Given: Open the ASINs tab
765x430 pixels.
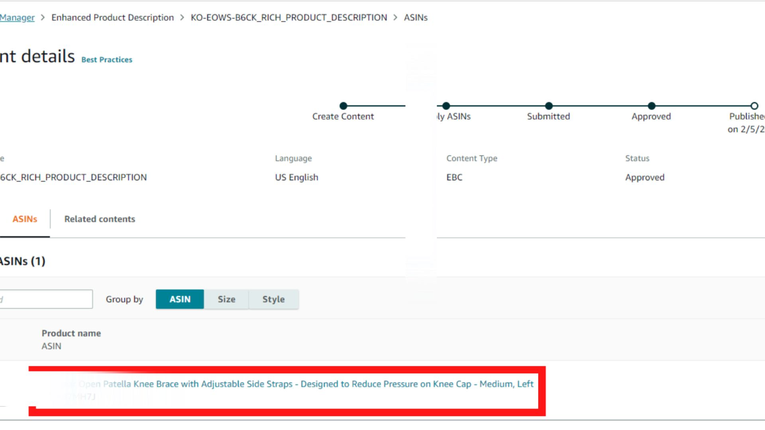Looking at the screenshot, I should pos(25,219).
